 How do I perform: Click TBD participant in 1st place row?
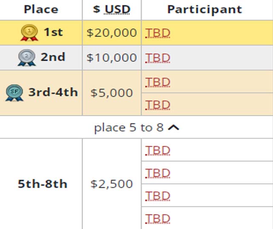point(158,33)
